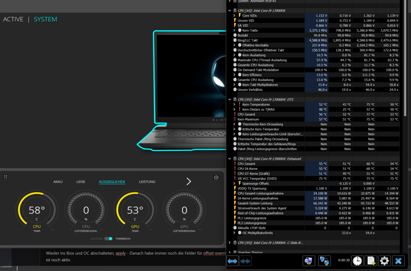Click the blue X close-sensors icon

(398, 261)
